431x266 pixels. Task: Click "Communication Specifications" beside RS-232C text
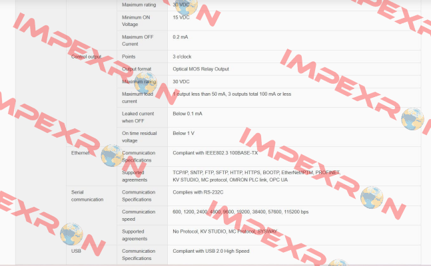(x=139, y=196)
